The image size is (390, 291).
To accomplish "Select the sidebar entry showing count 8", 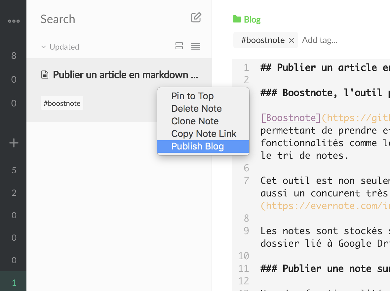I will pyautogui.click(x=14, y=56).
